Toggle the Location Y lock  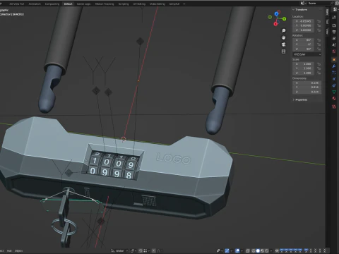(319, 25)
